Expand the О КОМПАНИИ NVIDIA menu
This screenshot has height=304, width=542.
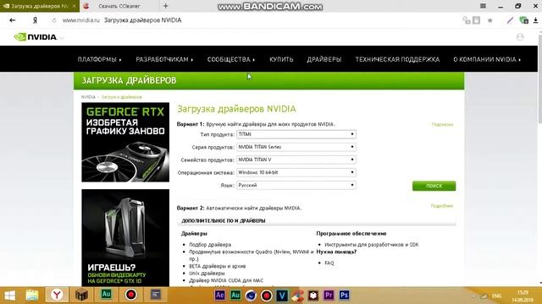pos(487,59)
